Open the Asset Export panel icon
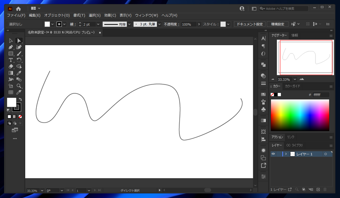 click(263, 165)
